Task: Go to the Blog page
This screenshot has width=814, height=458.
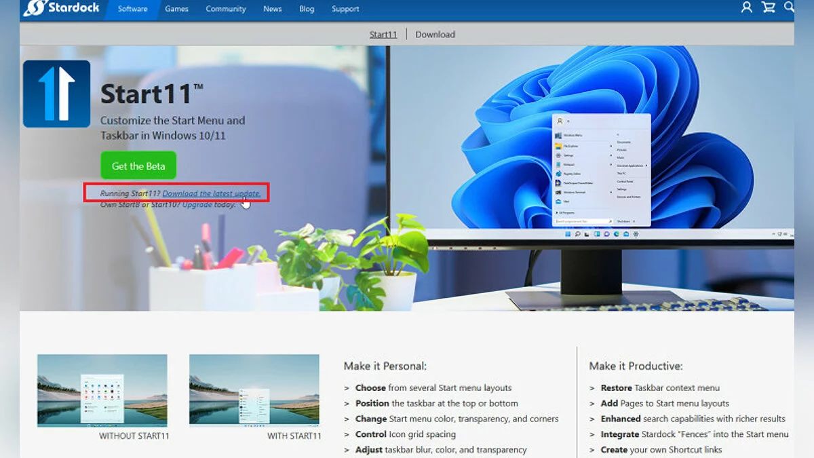Action: coord(307,9)
